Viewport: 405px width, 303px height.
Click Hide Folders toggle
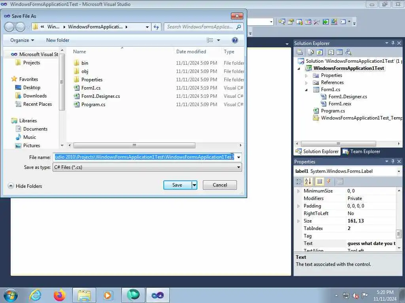point(25,186)
